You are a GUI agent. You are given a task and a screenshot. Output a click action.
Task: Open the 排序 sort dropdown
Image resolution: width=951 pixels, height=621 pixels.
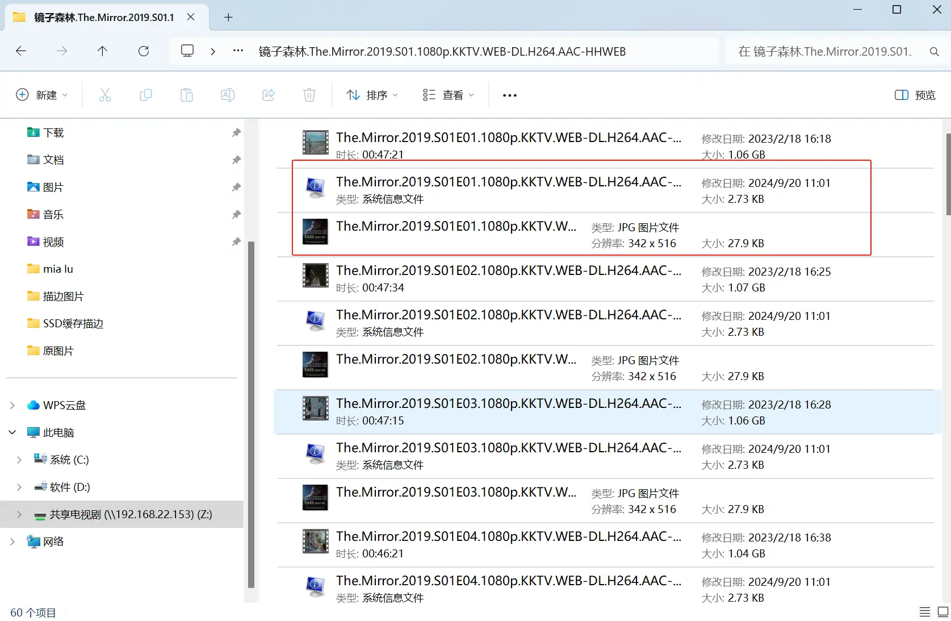tap(372, 95)
